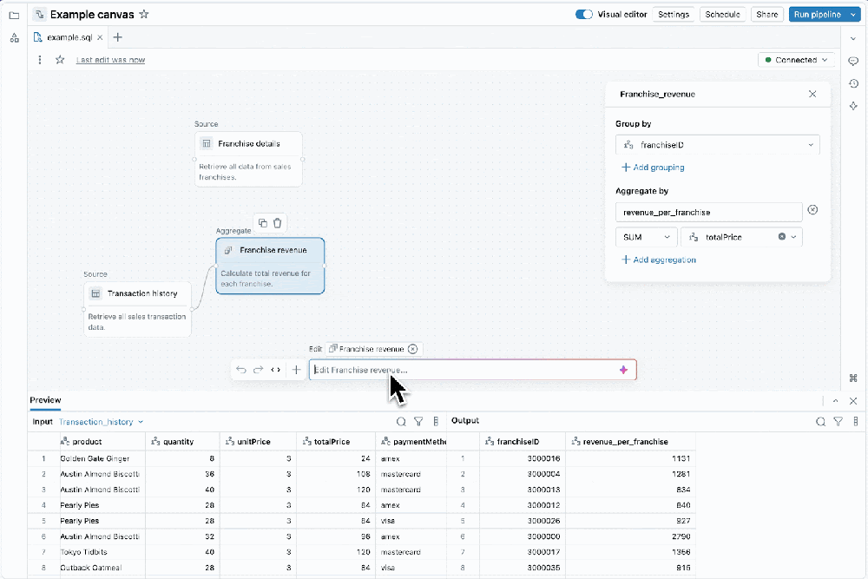Image resolution: width=868 pixels, height=579 pixels.
Task: Star the Example canvas title
Action: pos(144,15)
